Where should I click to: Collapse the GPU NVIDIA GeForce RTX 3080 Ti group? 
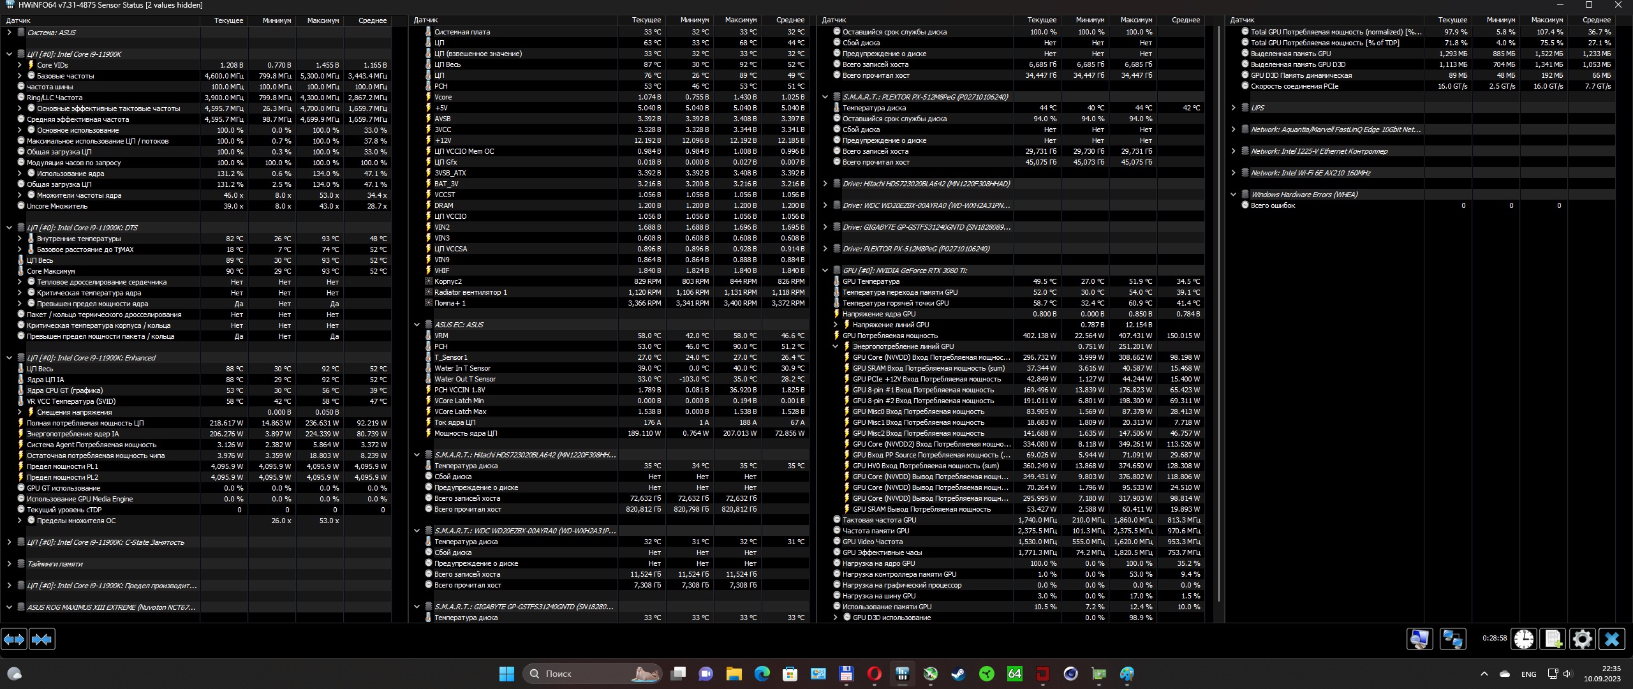point(825,270)
